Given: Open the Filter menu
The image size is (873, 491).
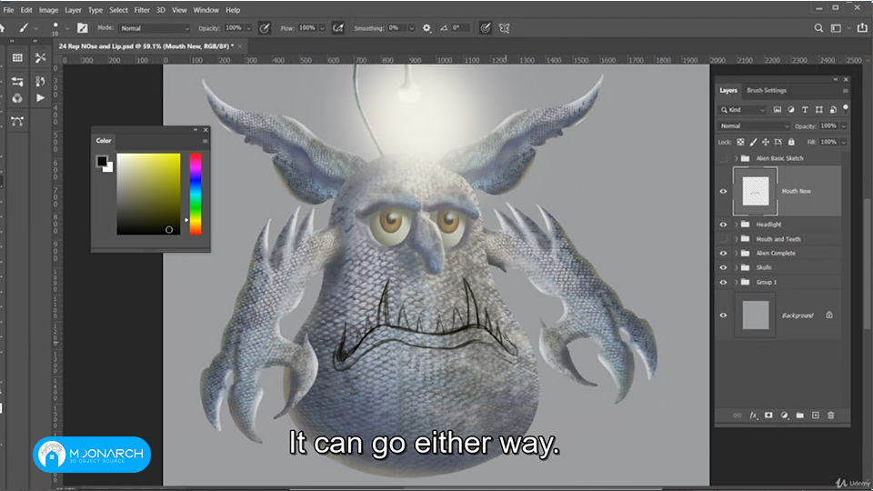Looking at the screenshot, I should [x=142, y=10].
